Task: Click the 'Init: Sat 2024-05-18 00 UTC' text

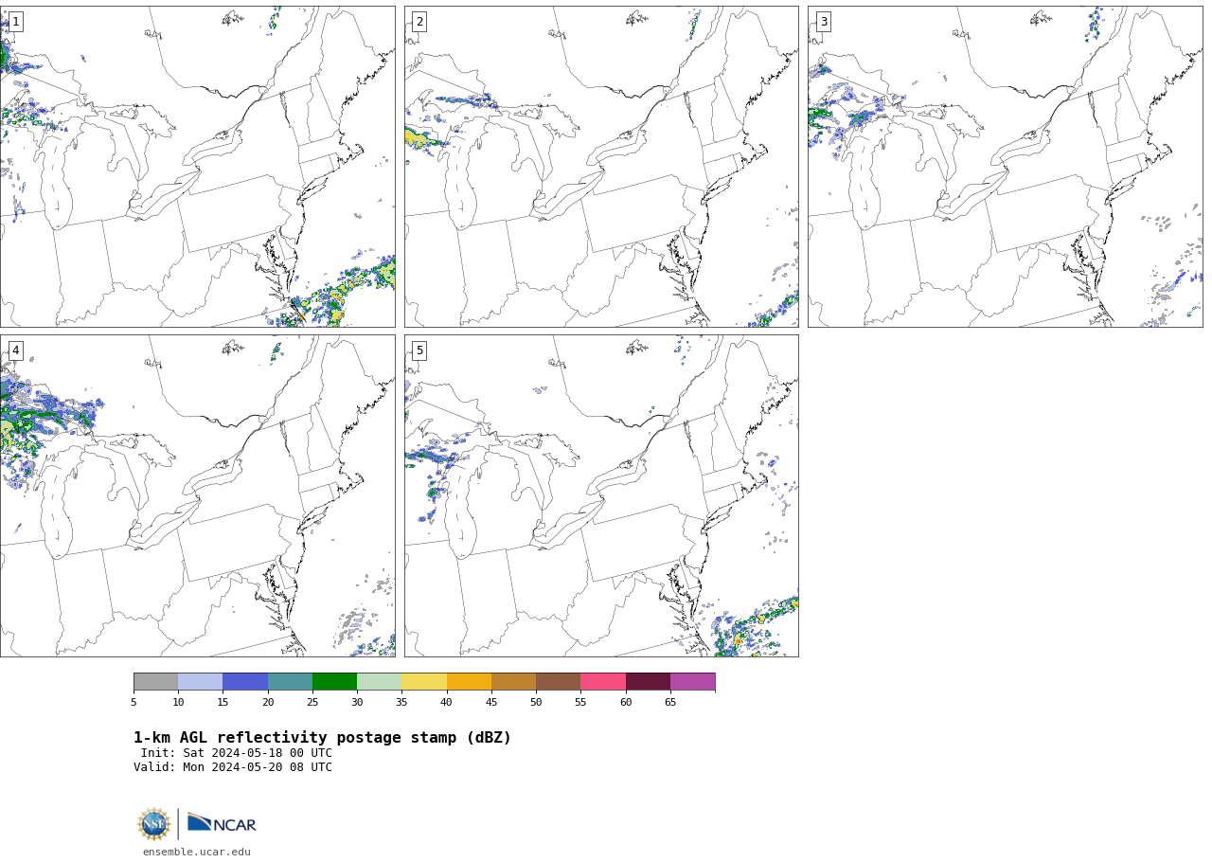Action: point(237,753)
